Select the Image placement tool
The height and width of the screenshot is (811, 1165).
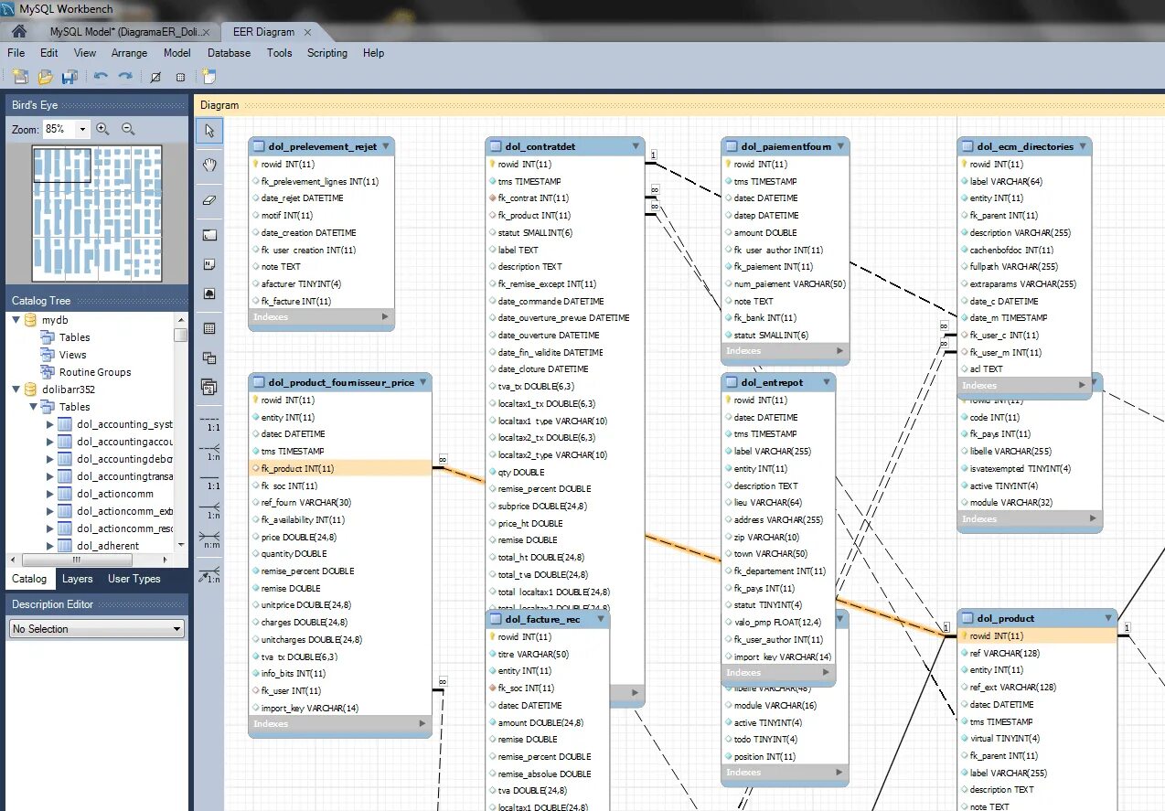pyautogui.click(x=209, y=293)
